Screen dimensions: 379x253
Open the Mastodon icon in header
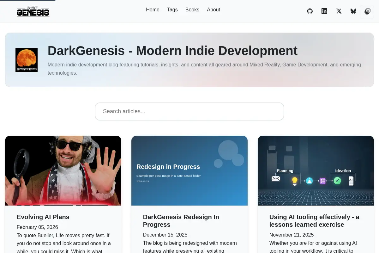point(367,12)
